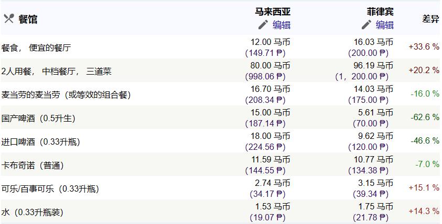Click peso value (998.06 ₱)
This screenshot has width=442, height=224.
pos(265,77)
